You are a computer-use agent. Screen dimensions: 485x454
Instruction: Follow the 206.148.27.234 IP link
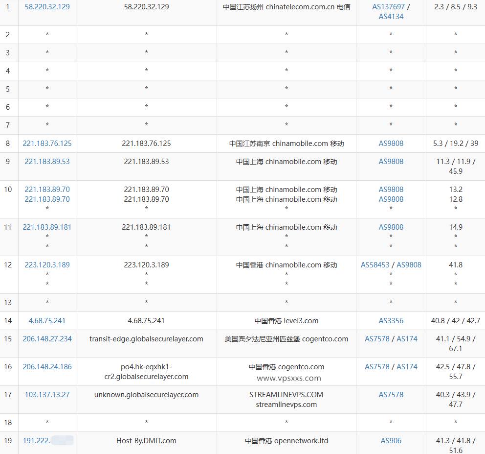click(x=47, y=339)
